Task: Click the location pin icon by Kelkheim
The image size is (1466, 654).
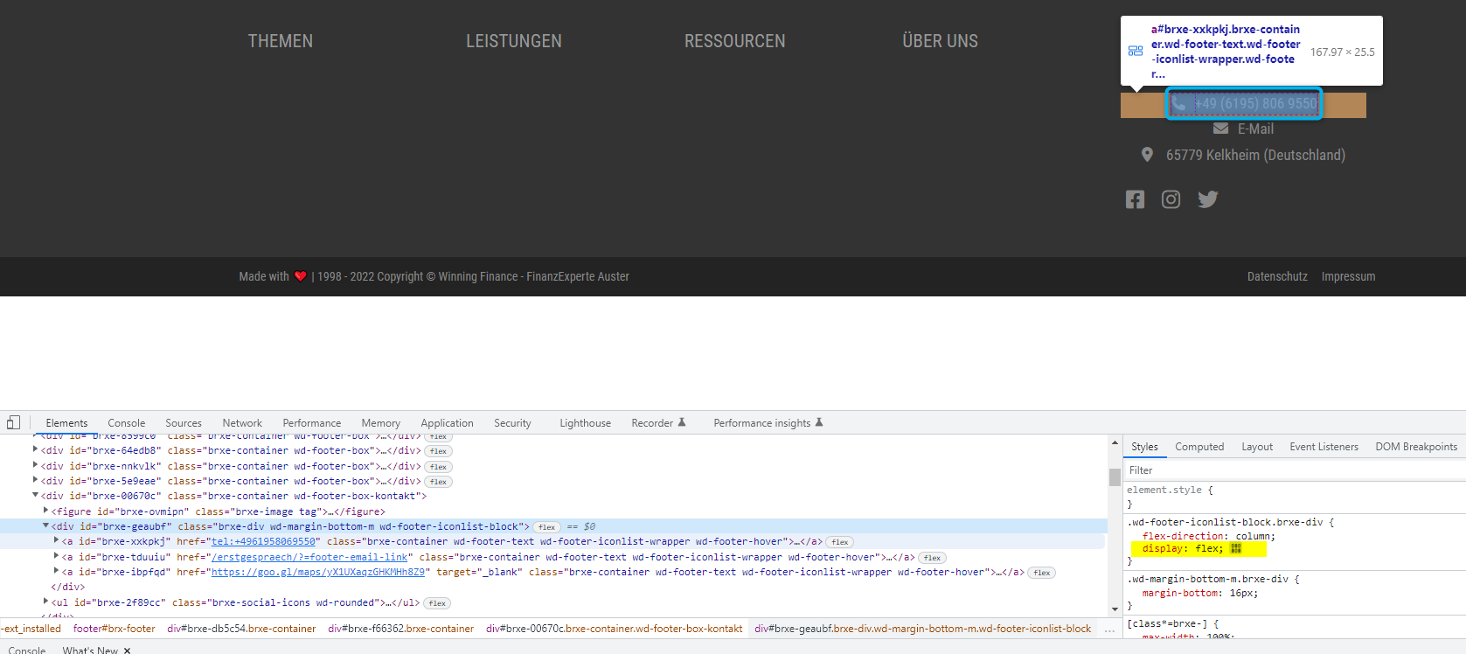Action: coord(1147,155)
